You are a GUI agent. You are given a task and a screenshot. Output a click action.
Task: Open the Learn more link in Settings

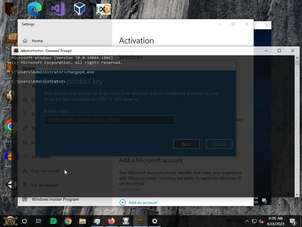click(x=129, y=189)
